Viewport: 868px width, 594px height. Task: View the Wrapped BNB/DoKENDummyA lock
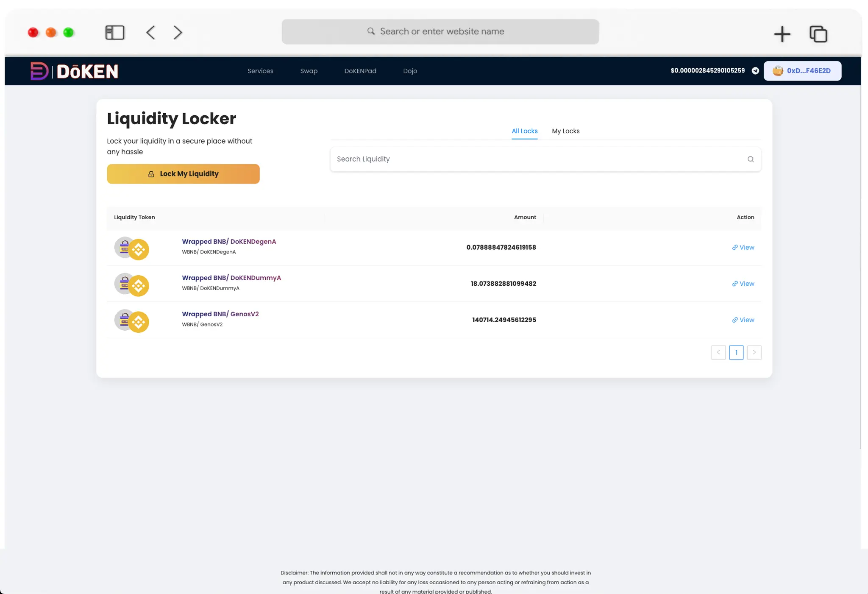743,284
